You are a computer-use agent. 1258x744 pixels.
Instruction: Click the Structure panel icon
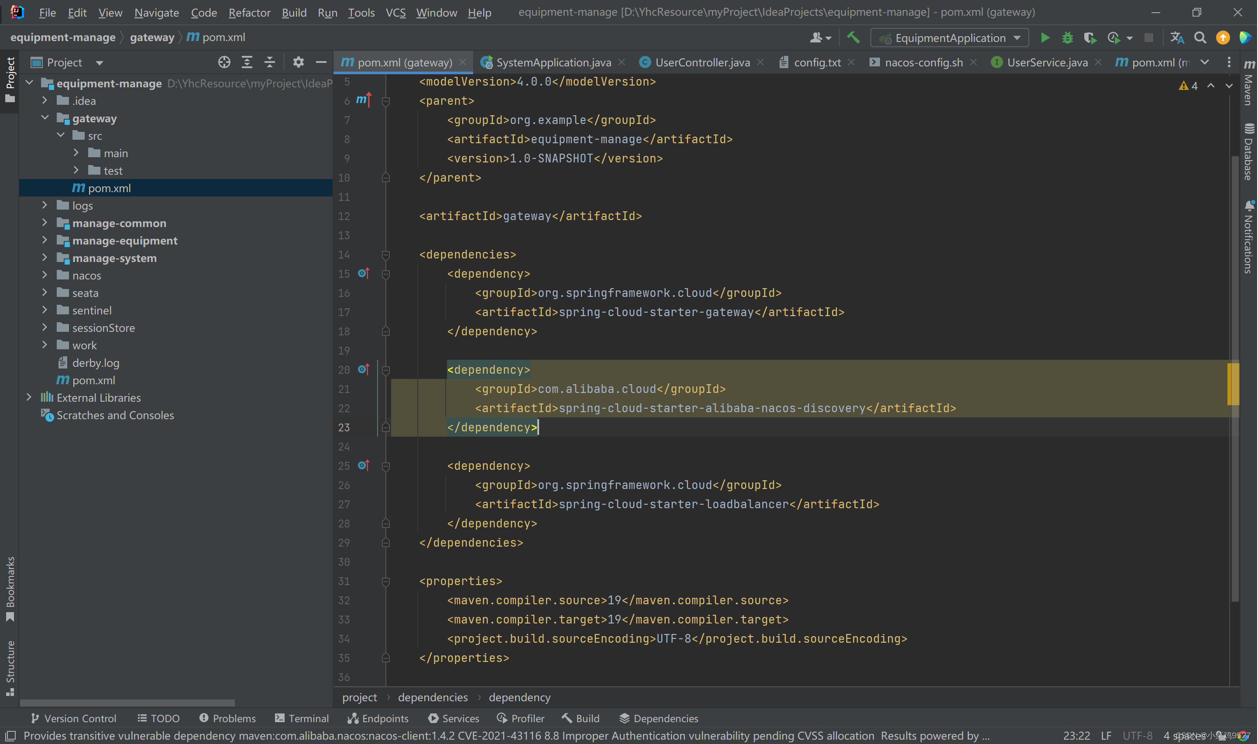point(11,670)
